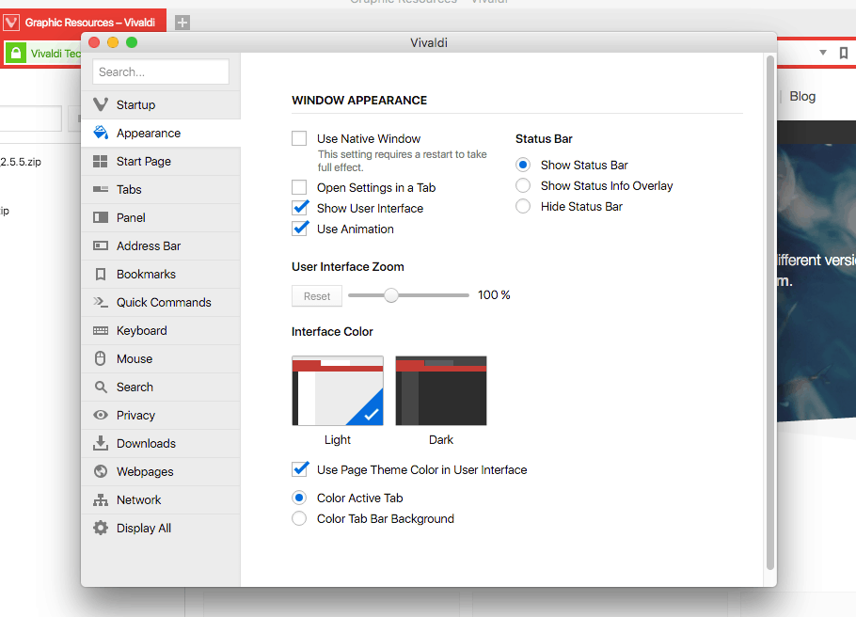Open the Startup settings section

[161, 104]
